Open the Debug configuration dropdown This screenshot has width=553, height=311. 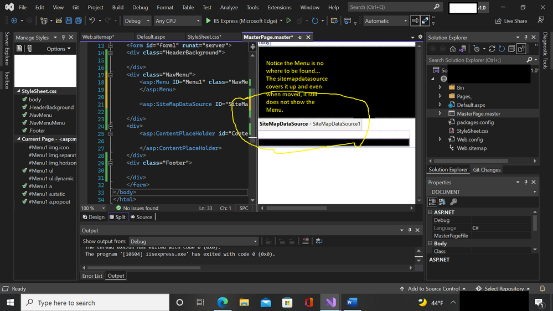(x=137, y=21)
